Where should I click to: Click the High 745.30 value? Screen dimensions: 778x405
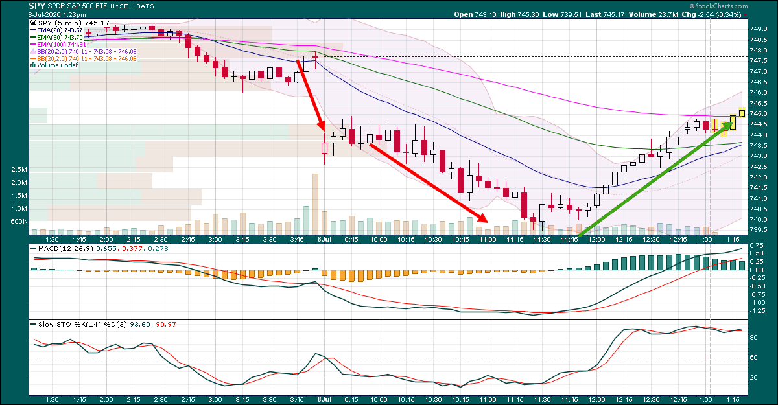528,14
